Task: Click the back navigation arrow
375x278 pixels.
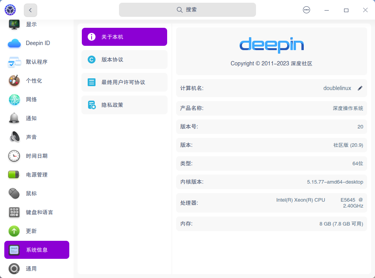Action: [x=30, y=10]
